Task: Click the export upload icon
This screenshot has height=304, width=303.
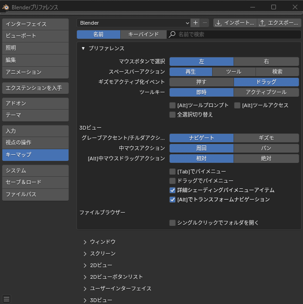Action: [262, 22]
